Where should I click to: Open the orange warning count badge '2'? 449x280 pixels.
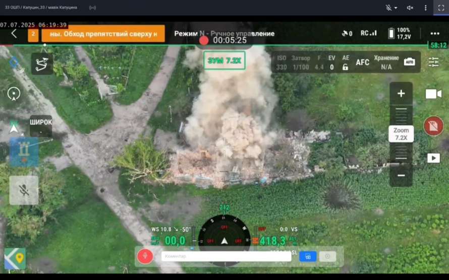click(33, 34)
